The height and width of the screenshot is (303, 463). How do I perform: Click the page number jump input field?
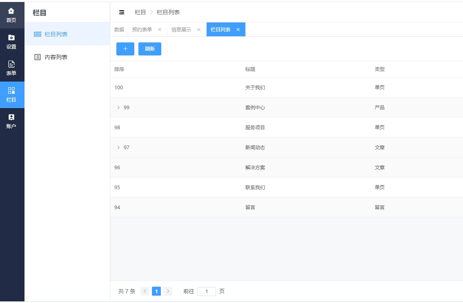(207, 292)
